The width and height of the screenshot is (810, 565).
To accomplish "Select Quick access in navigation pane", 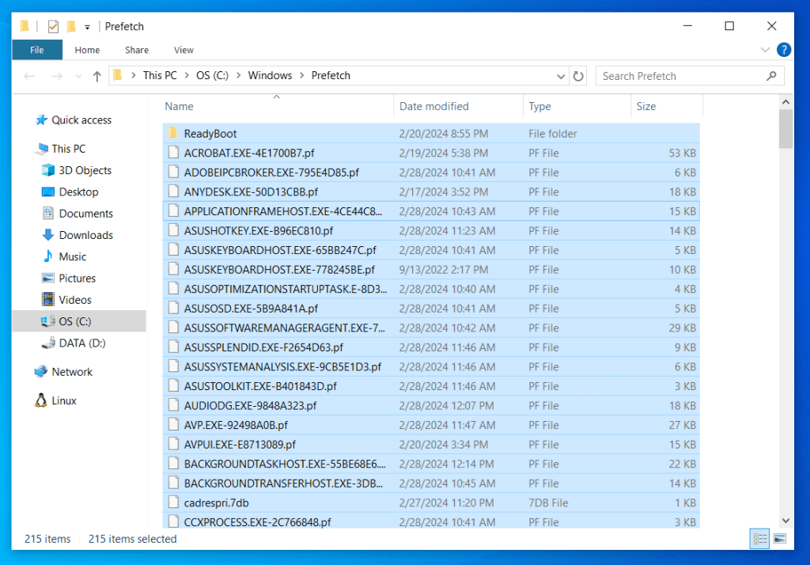I will pyautogui.click(x=81, y=120).
